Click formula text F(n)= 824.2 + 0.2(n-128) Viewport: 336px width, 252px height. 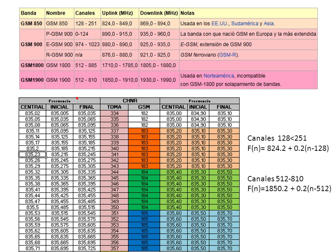[288, 148]
